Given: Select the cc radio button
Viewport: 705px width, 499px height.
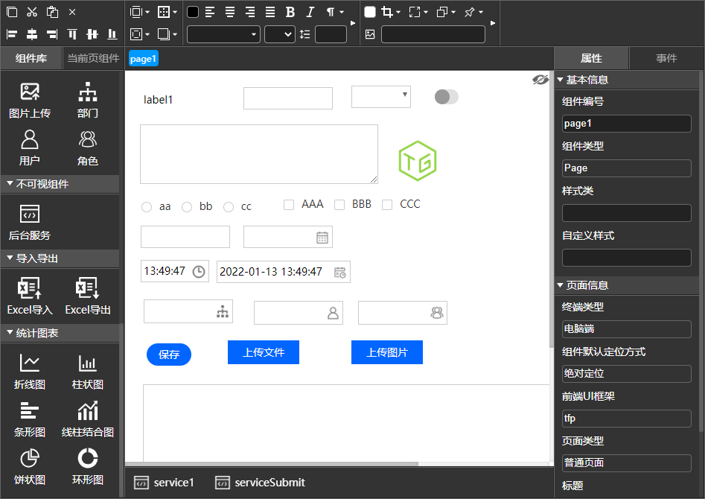Looking at the screenshot, I should coord(229,207).
